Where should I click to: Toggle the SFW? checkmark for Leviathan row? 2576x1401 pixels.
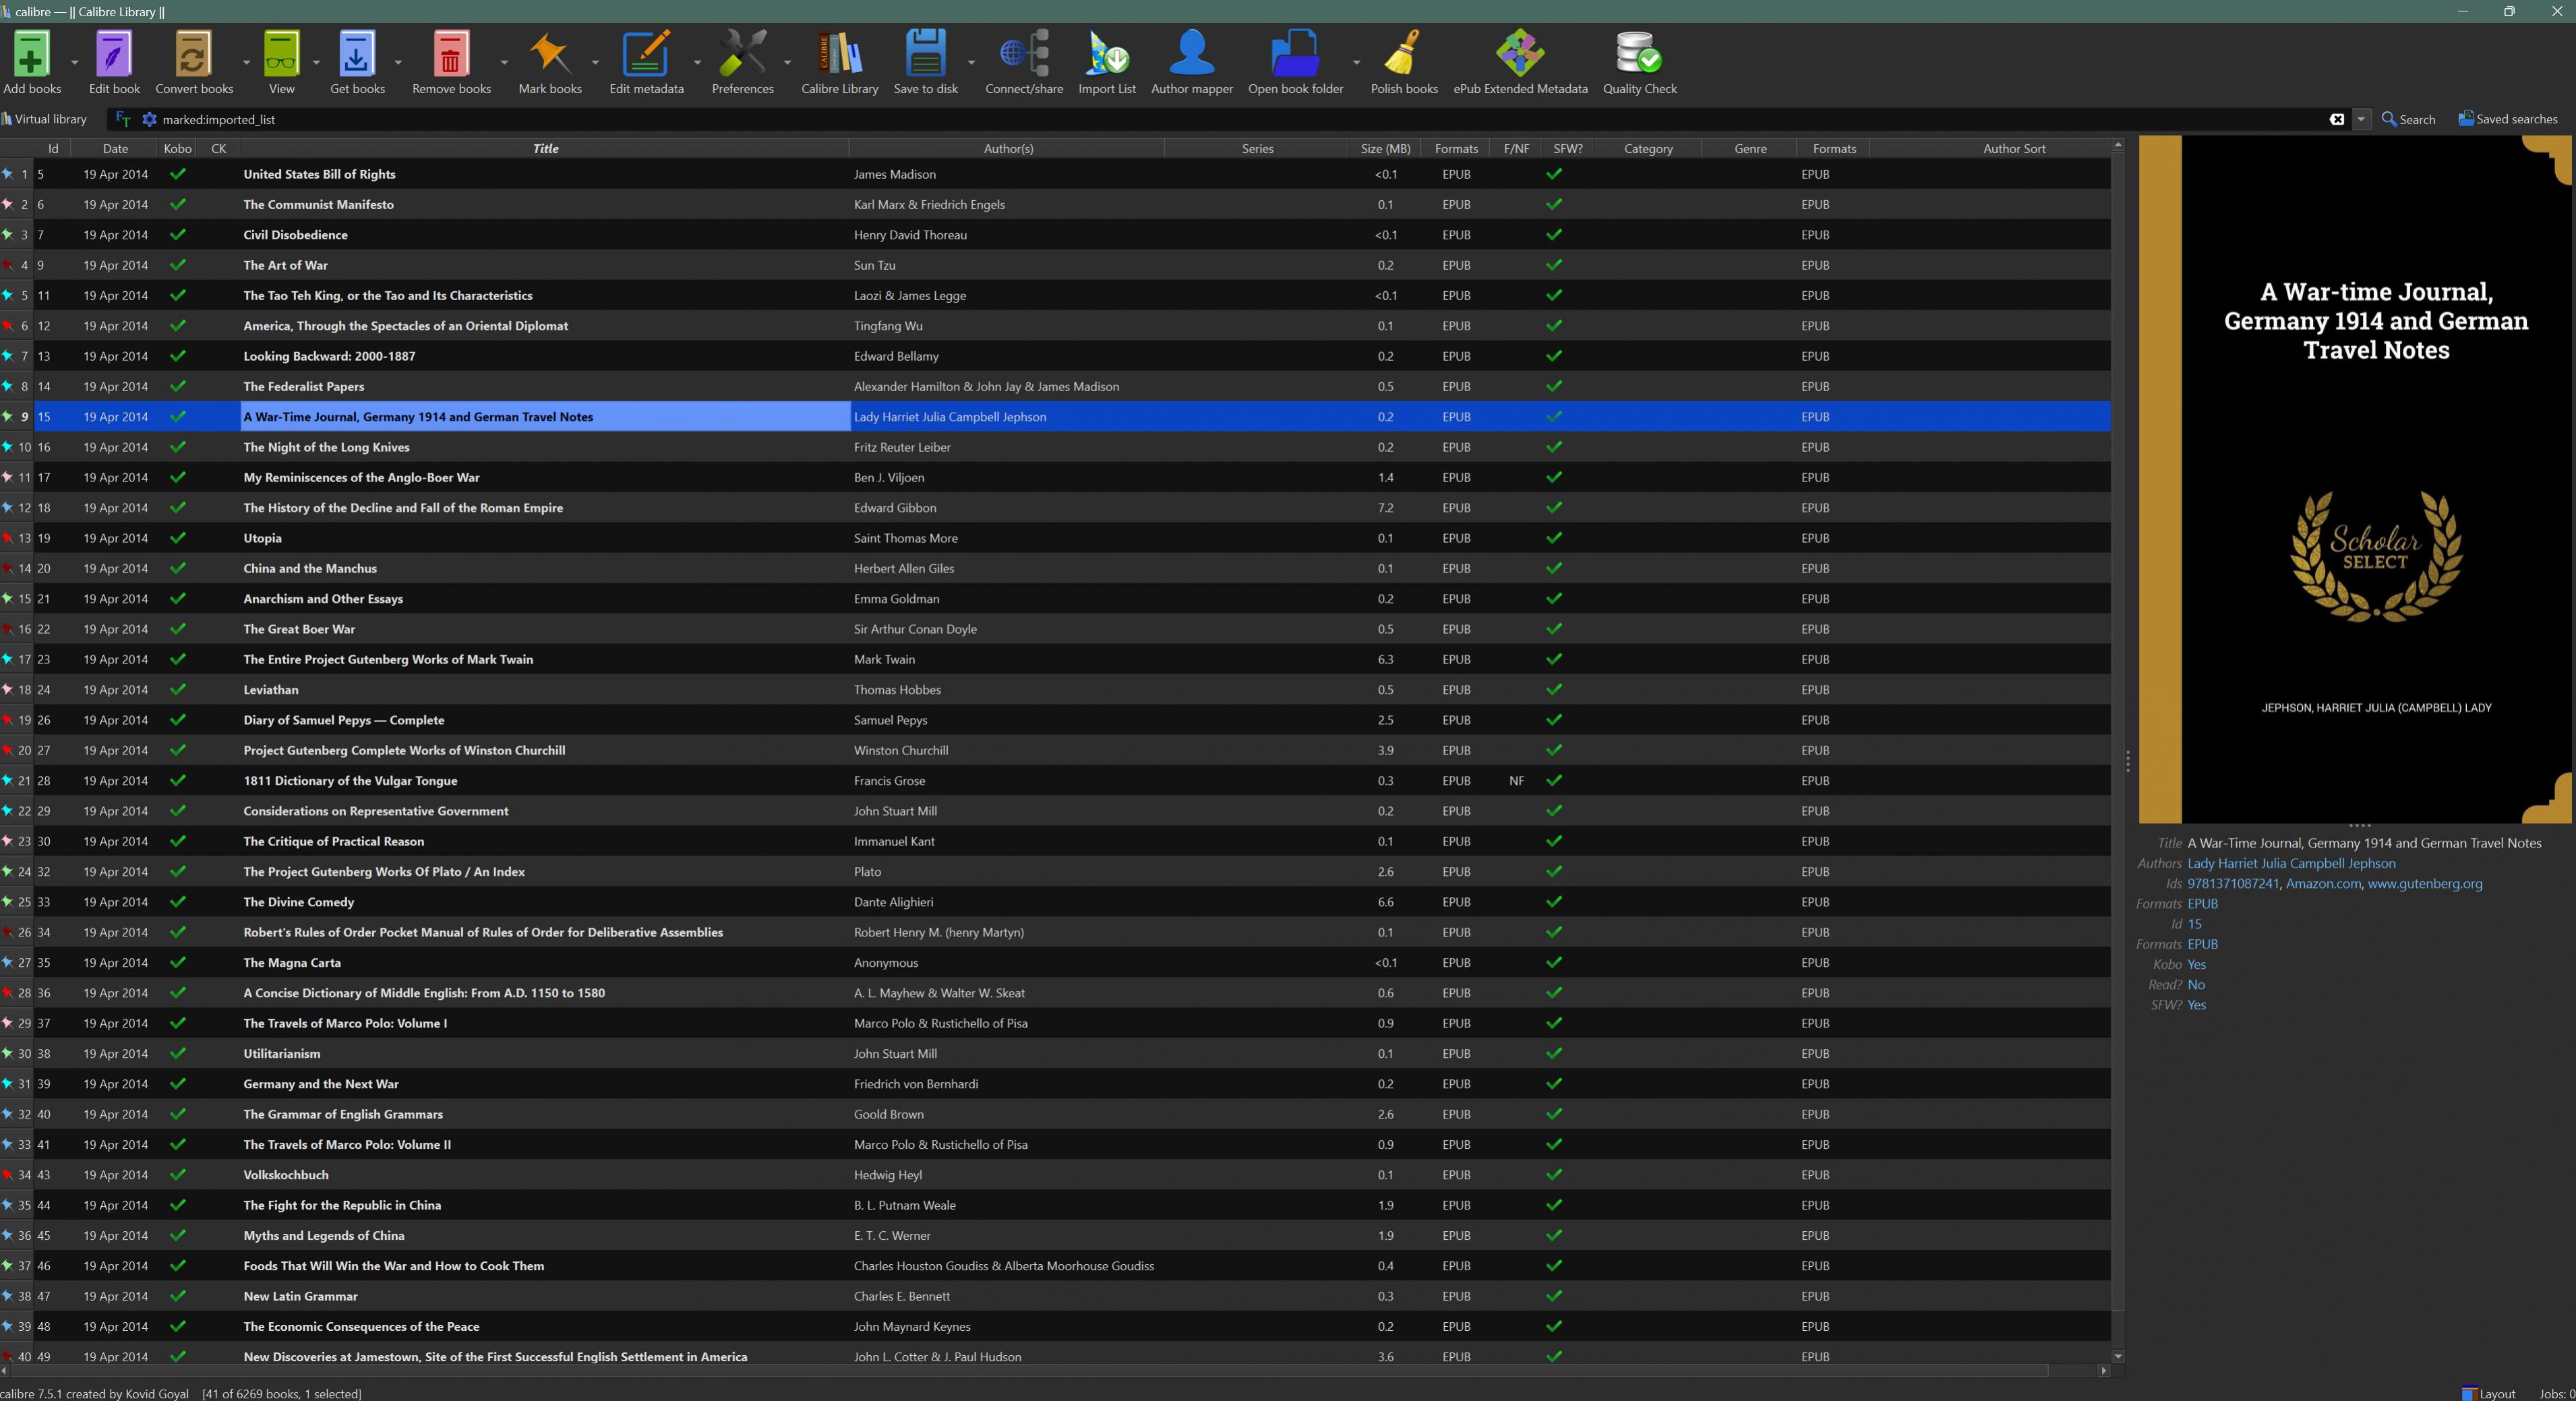pyautogui.click(x=1554, y=690)
